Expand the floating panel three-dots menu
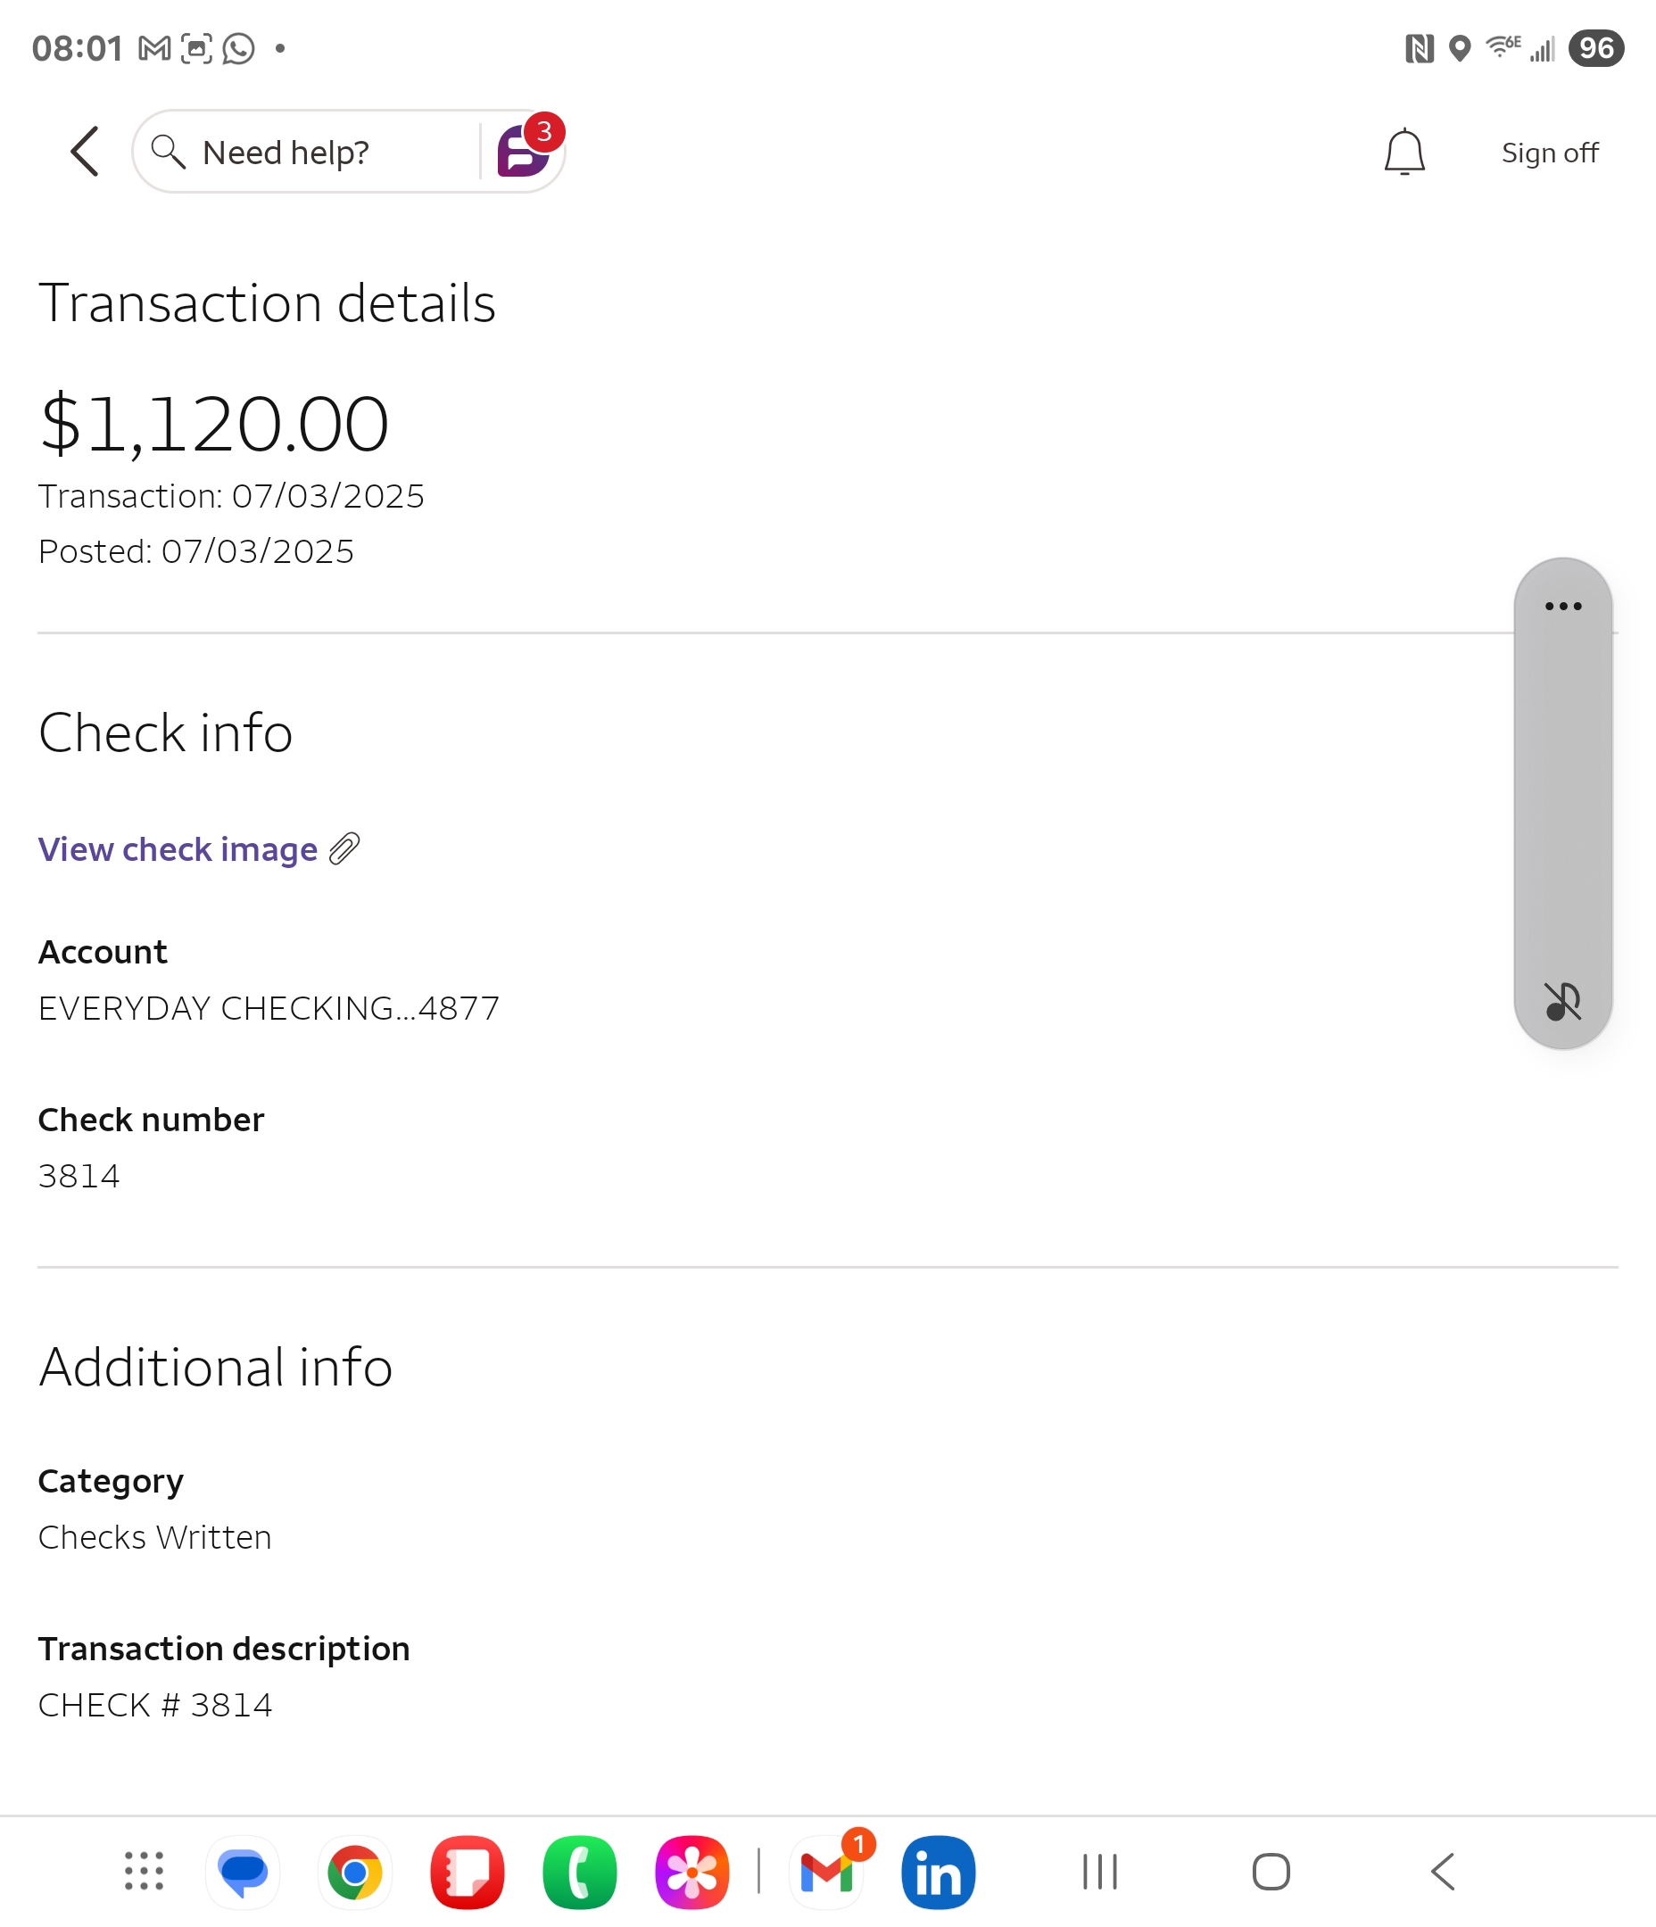1656x1927 pixels. 1563,607
